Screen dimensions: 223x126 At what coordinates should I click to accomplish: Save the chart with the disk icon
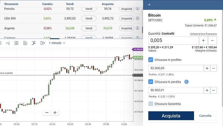click(x=25, y=43)
